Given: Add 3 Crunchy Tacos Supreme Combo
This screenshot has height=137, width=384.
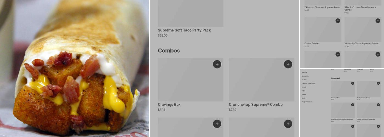Looking at the screenshot, I should click(x=378, y=21).
